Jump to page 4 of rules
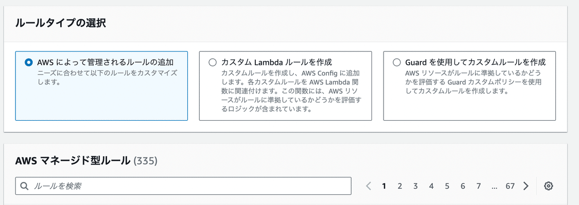The width and height of the screenshot is (579, 205). pos(431,186)
